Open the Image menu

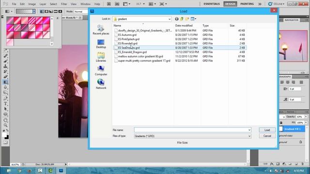point(32,4)
